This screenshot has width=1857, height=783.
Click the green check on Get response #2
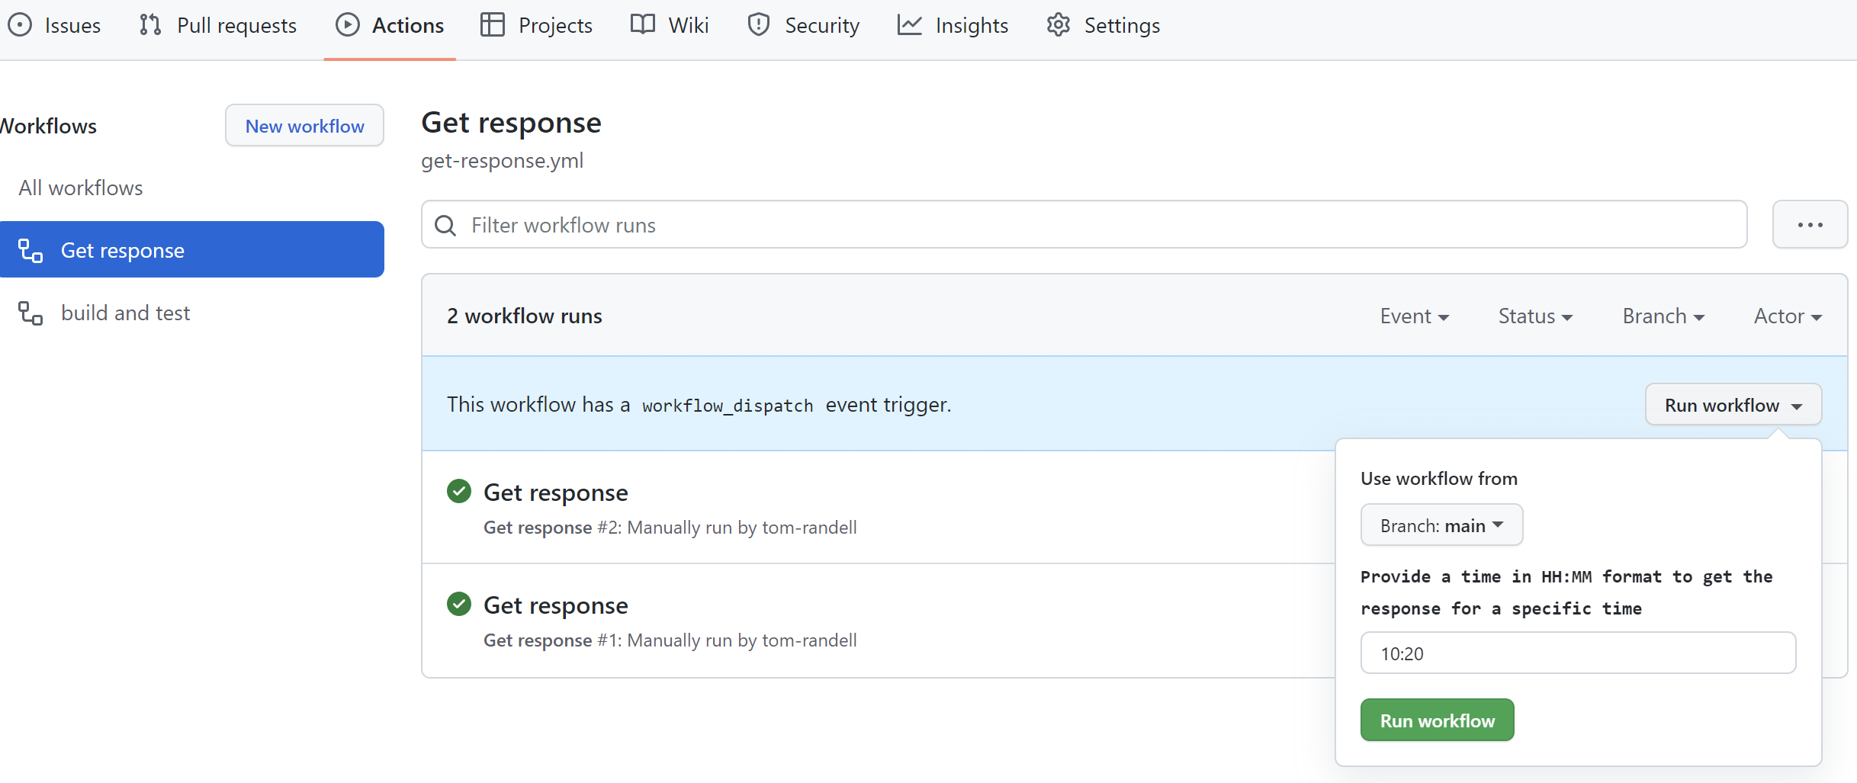[459, 491]
